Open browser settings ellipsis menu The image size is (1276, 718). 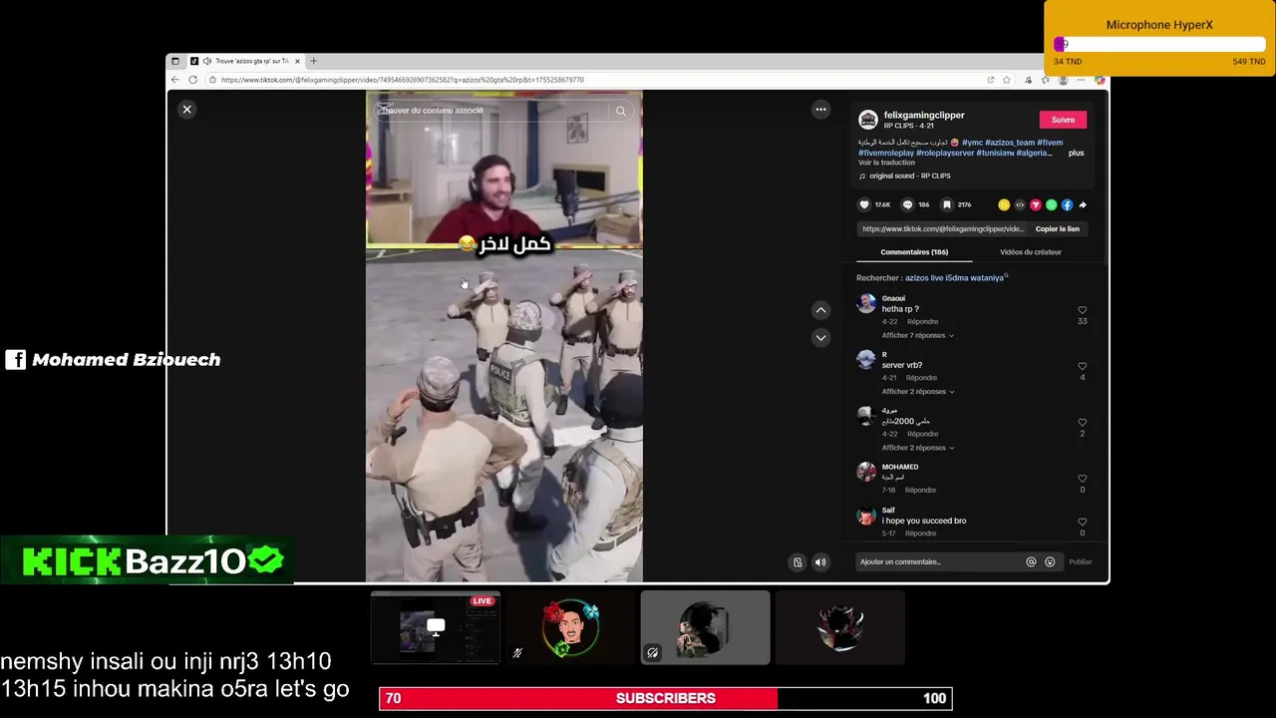(1081, 80)
